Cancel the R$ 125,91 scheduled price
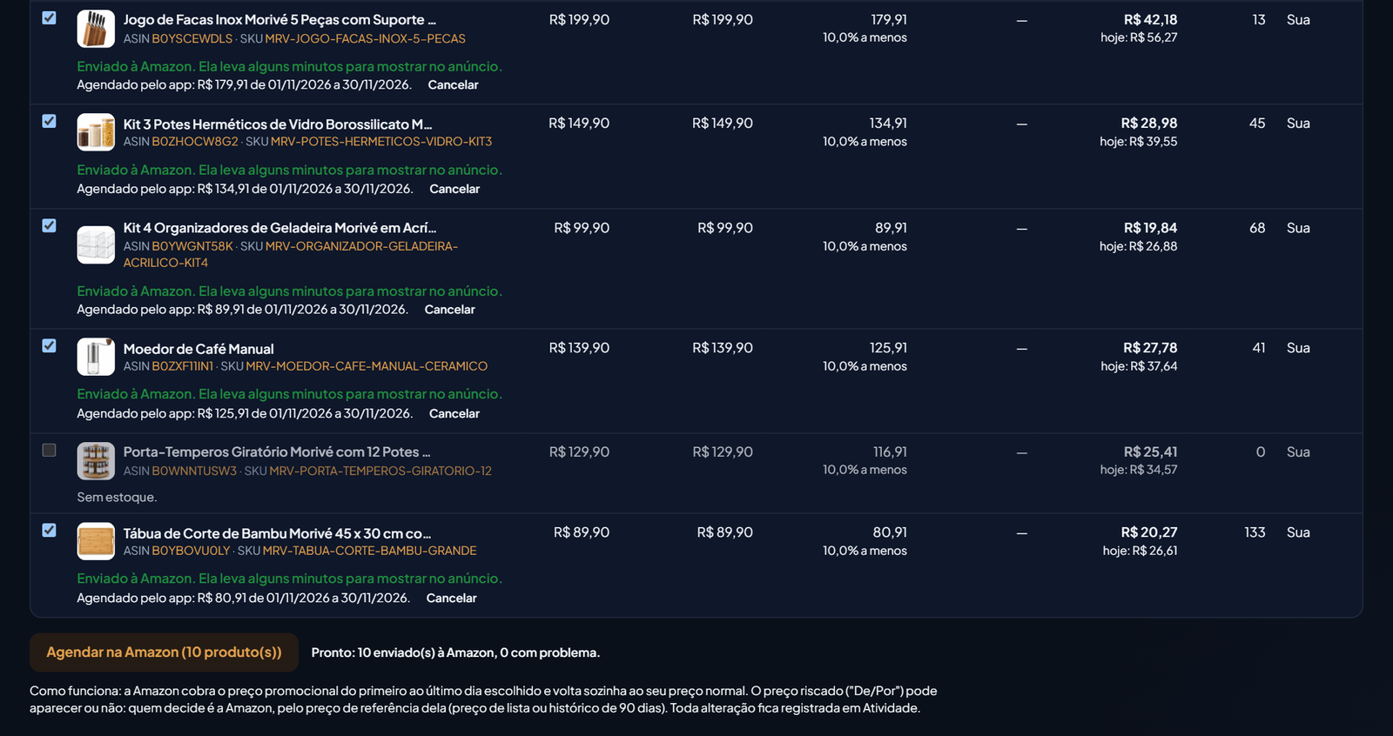The height and width of the screenshot is (736, 1393). point(454,413)
